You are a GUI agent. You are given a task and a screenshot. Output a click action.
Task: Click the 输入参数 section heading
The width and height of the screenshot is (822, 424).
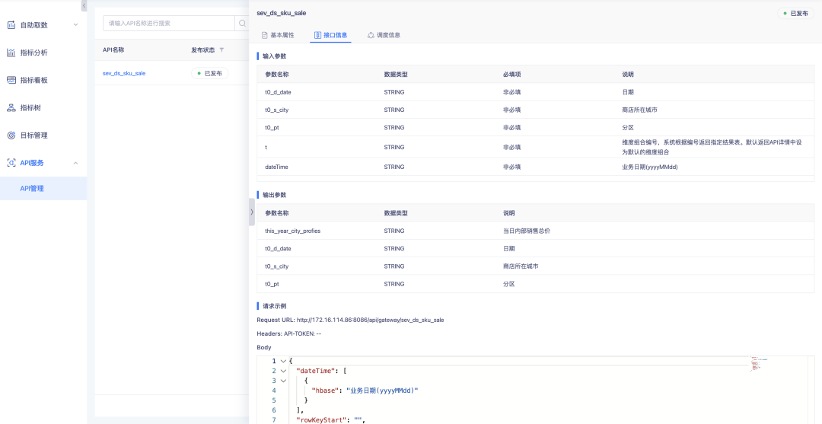(x=274, y=56)
